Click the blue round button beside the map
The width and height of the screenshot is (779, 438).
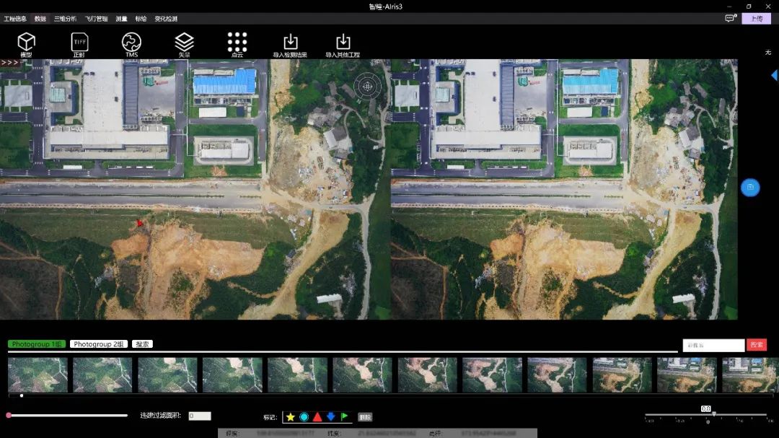750,187
